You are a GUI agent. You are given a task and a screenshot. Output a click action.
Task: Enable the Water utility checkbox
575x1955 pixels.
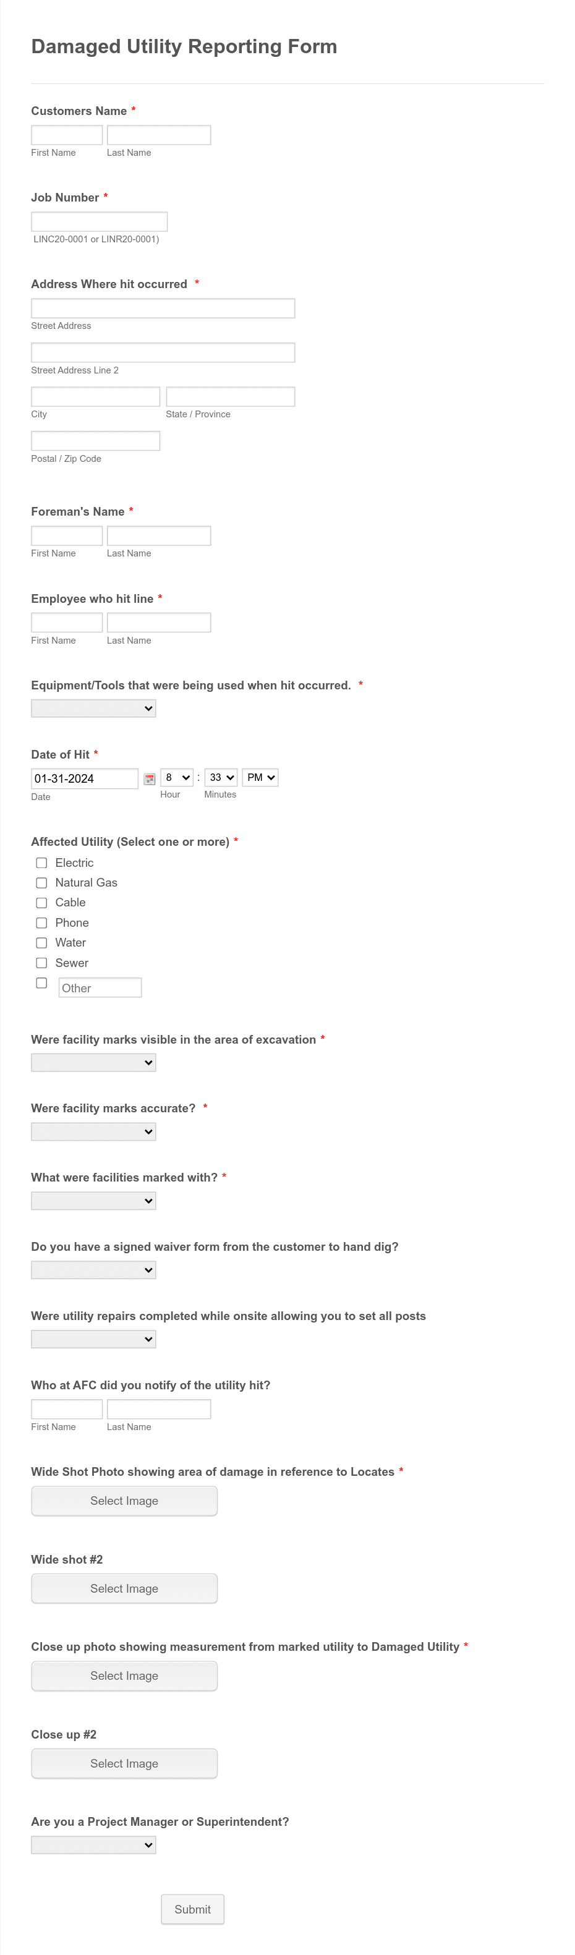point(41,943)
